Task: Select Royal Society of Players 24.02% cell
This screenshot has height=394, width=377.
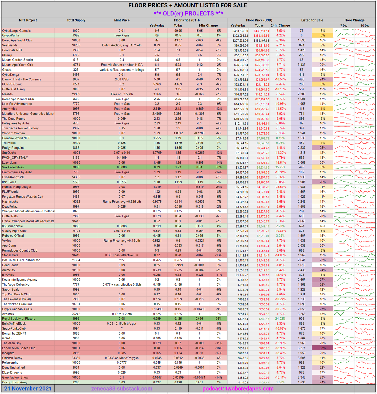Action: (x=280, y=319)
